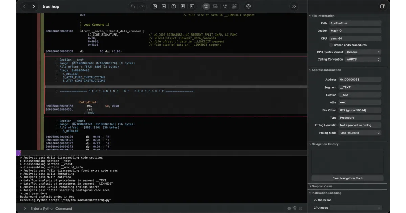Collapse the Navigation History section

pos(310,144)
